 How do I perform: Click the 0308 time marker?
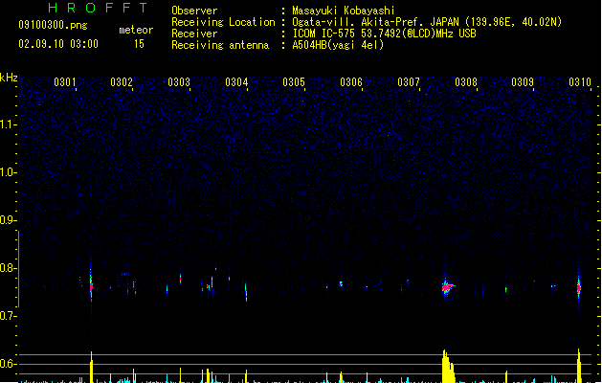tap(466, 82)
